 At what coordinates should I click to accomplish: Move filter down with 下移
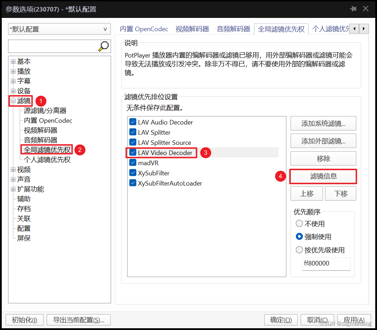[340, 194]
